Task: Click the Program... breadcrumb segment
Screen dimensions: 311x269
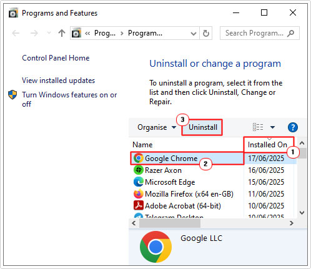Action: 145,33
